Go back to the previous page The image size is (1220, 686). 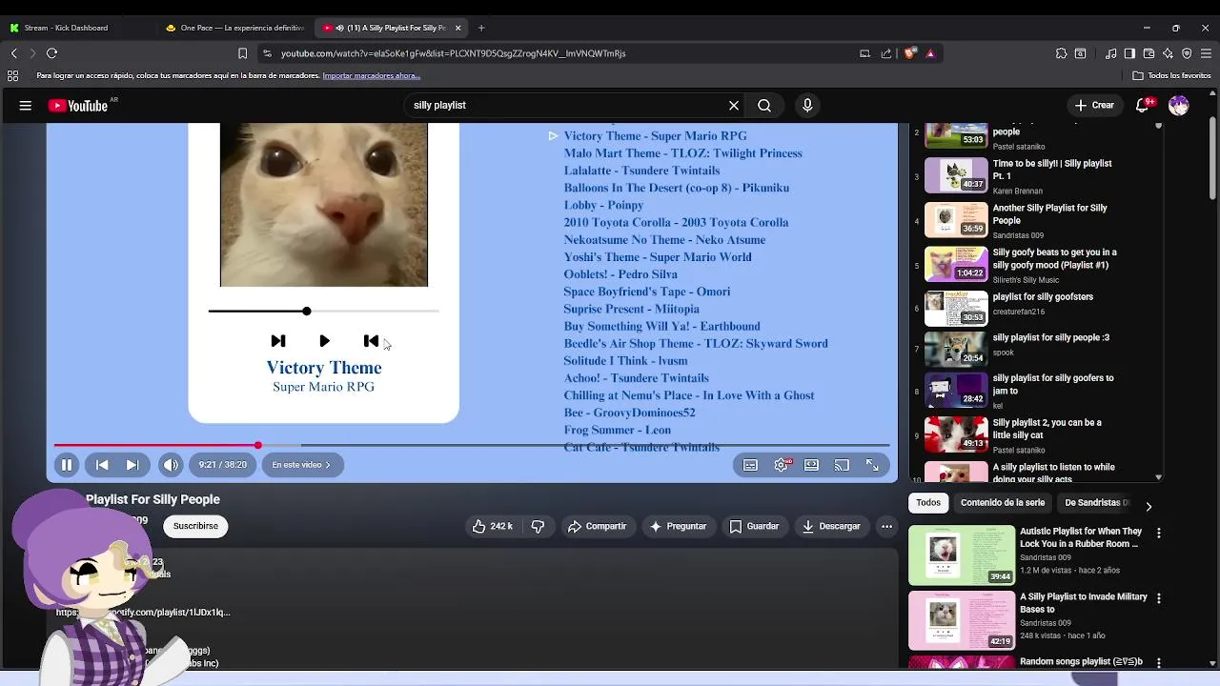coord(13,53)
